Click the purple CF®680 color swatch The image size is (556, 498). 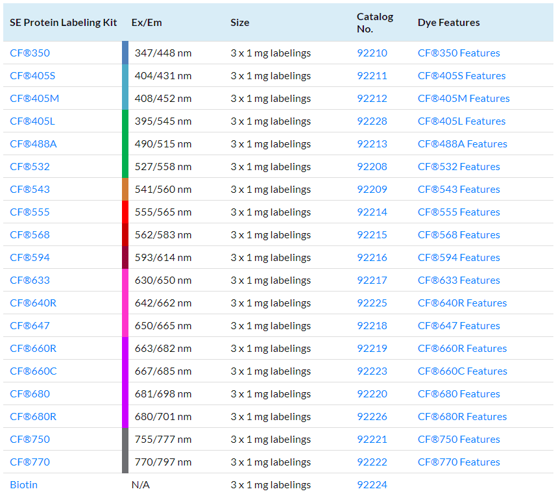(x=125, y=394)
